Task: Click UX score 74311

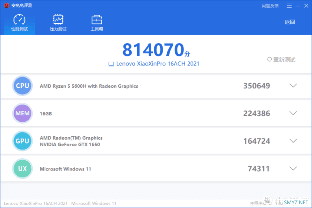Action: [x=259, y=169]
